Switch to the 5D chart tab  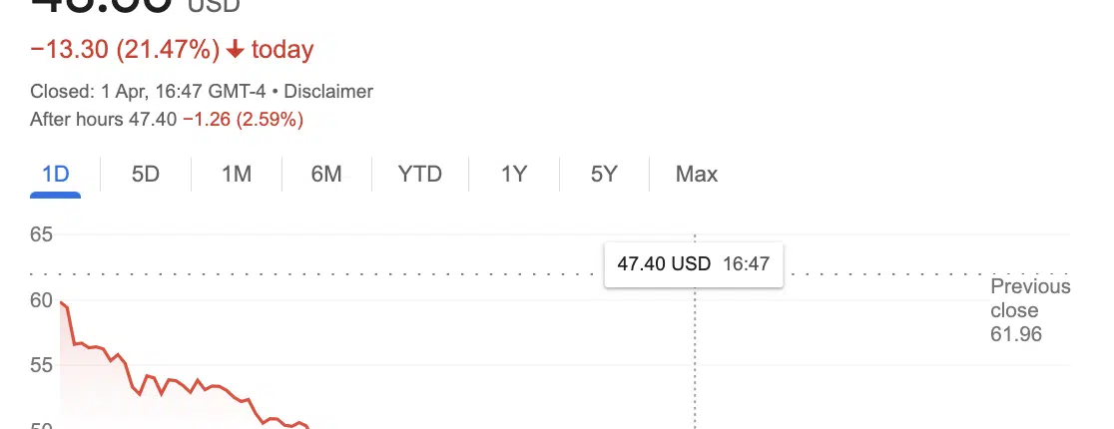[146, 174]
